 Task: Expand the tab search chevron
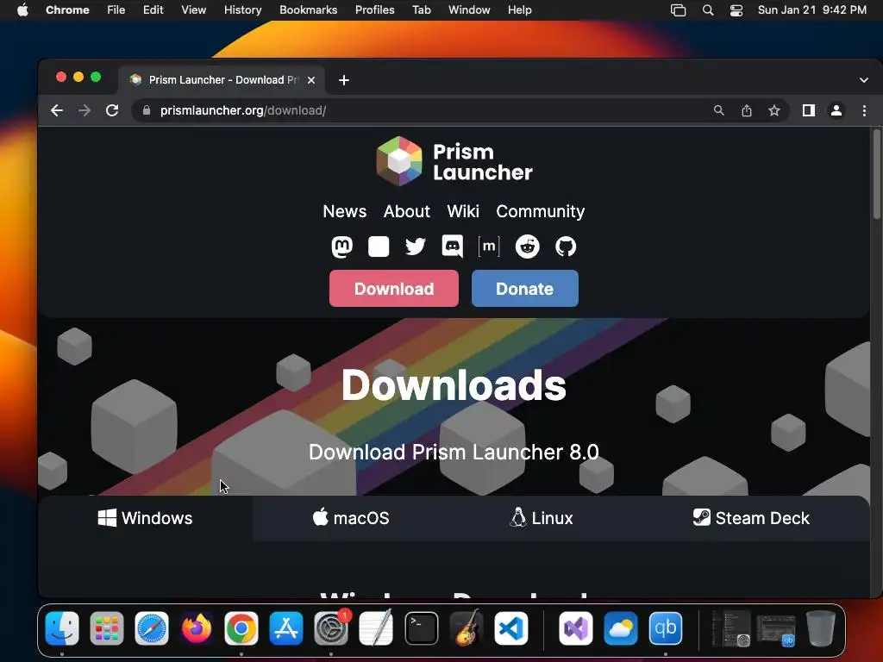coord(864,80)
